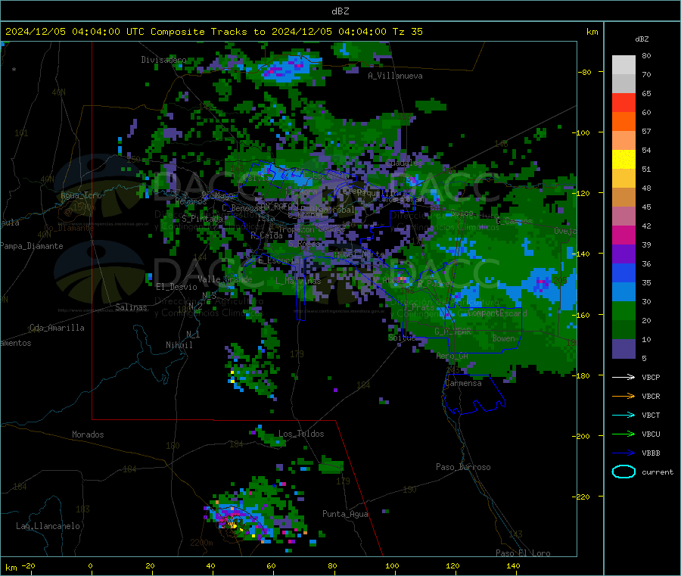Select the purple 36-39 dBZ swatch
This screenshot has height=576, width=681.
[623, 254]
